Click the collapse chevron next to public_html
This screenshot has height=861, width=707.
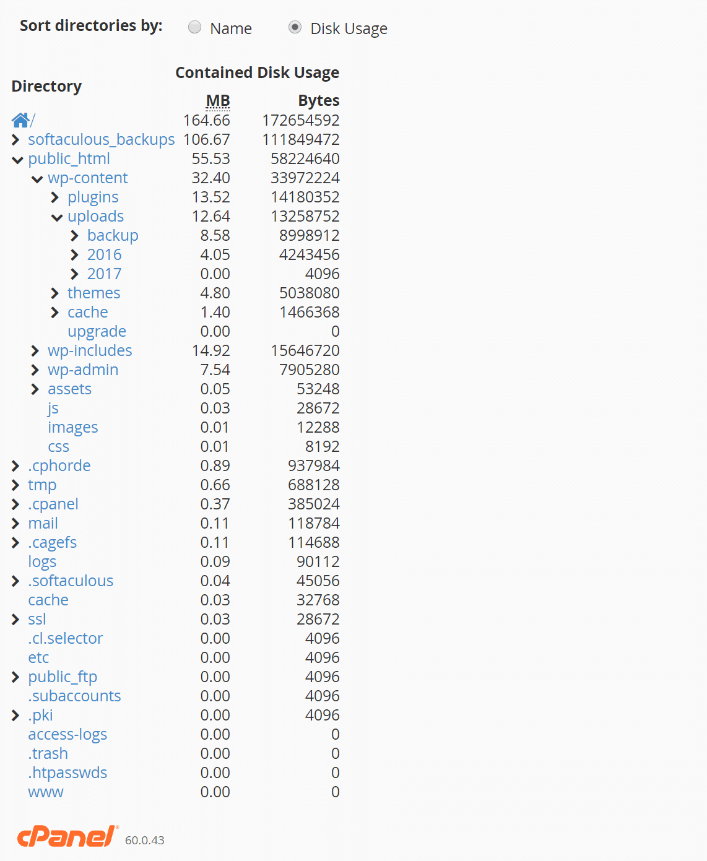coord(17,159)
